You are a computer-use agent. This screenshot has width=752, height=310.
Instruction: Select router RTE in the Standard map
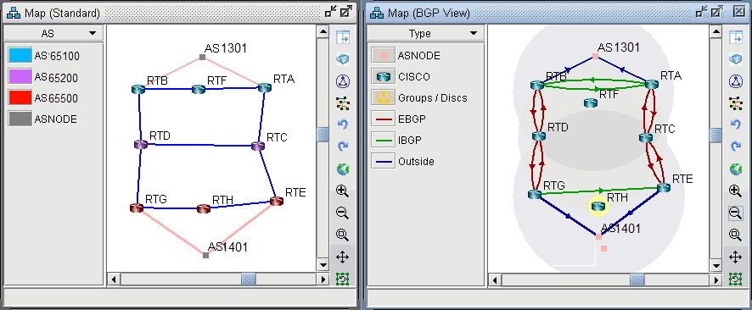pyautogui.click(x=276, y=201)
